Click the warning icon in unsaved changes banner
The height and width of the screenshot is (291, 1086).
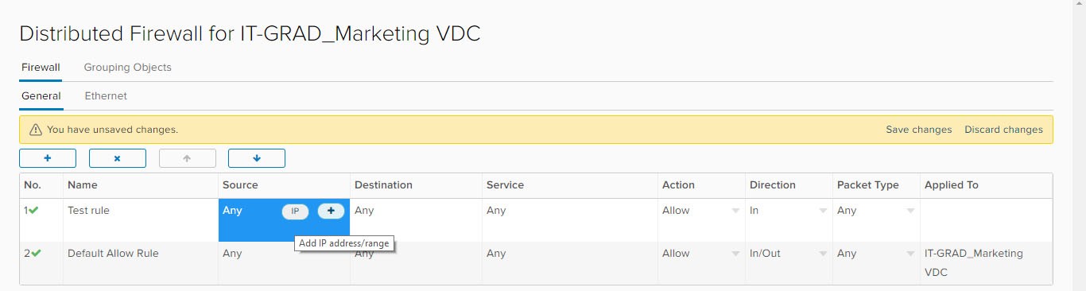coord(35,130)
